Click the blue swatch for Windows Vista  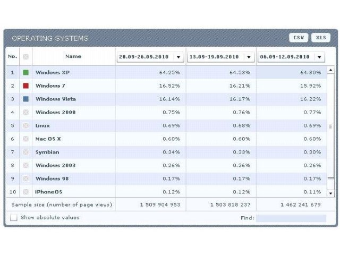click(x=25, y=99)
